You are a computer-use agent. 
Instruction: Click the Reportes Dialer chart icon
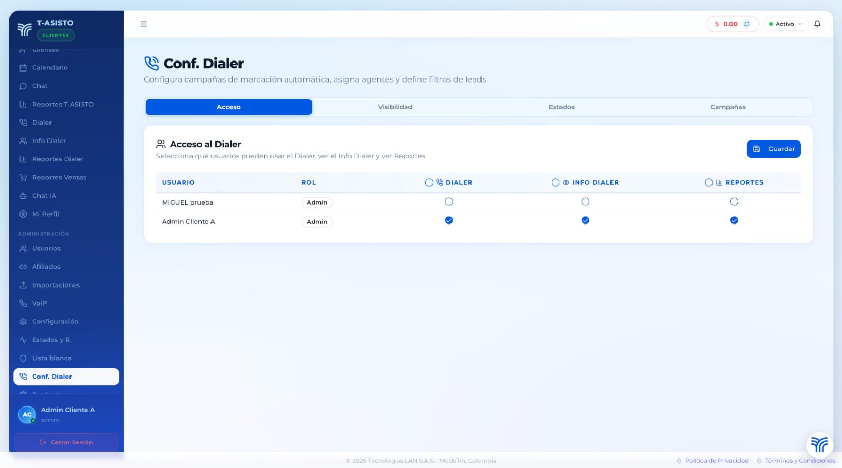click(23, 159)
